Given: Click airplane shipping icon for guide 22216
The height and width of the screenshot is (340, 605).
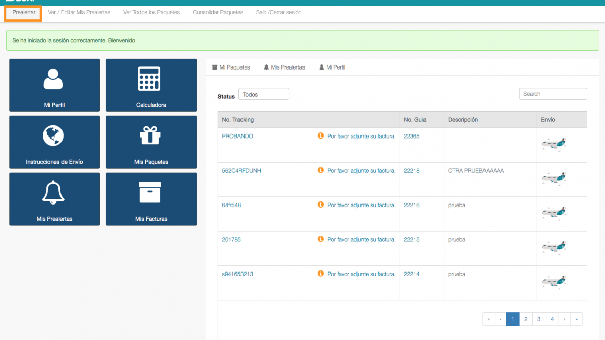Looking at the screenshot, I should [554, 212].
